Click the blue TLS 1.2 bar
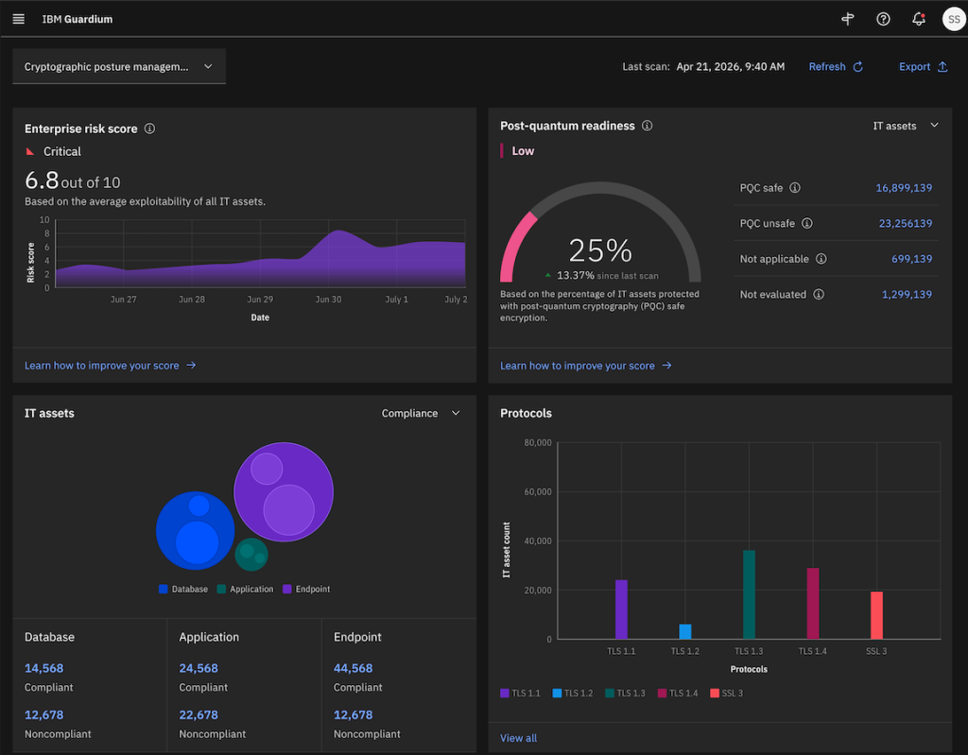The image size is (968, 755). 685,631
